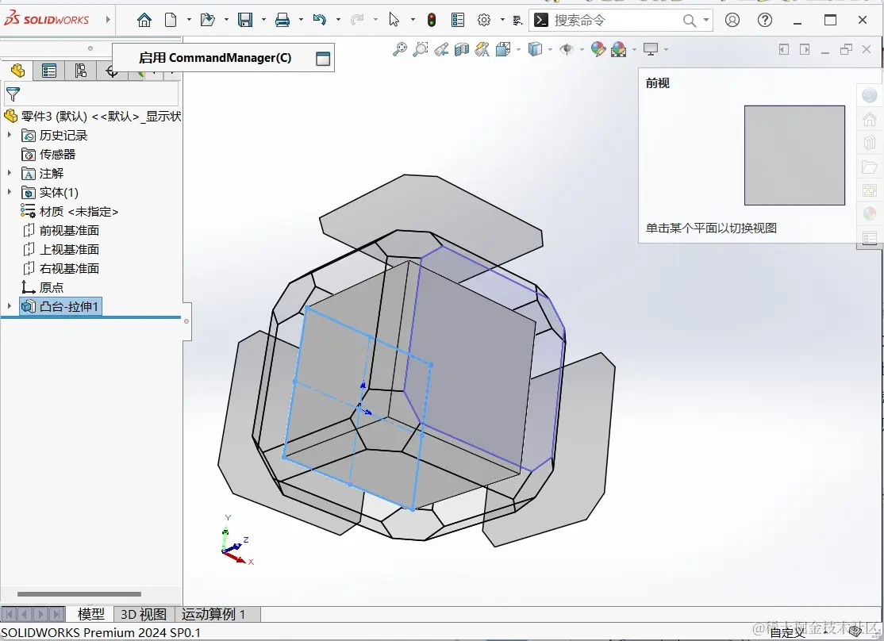884x641 pixels.
Task: Open View Orientation dropdown arrow
Action: point(518,50)
